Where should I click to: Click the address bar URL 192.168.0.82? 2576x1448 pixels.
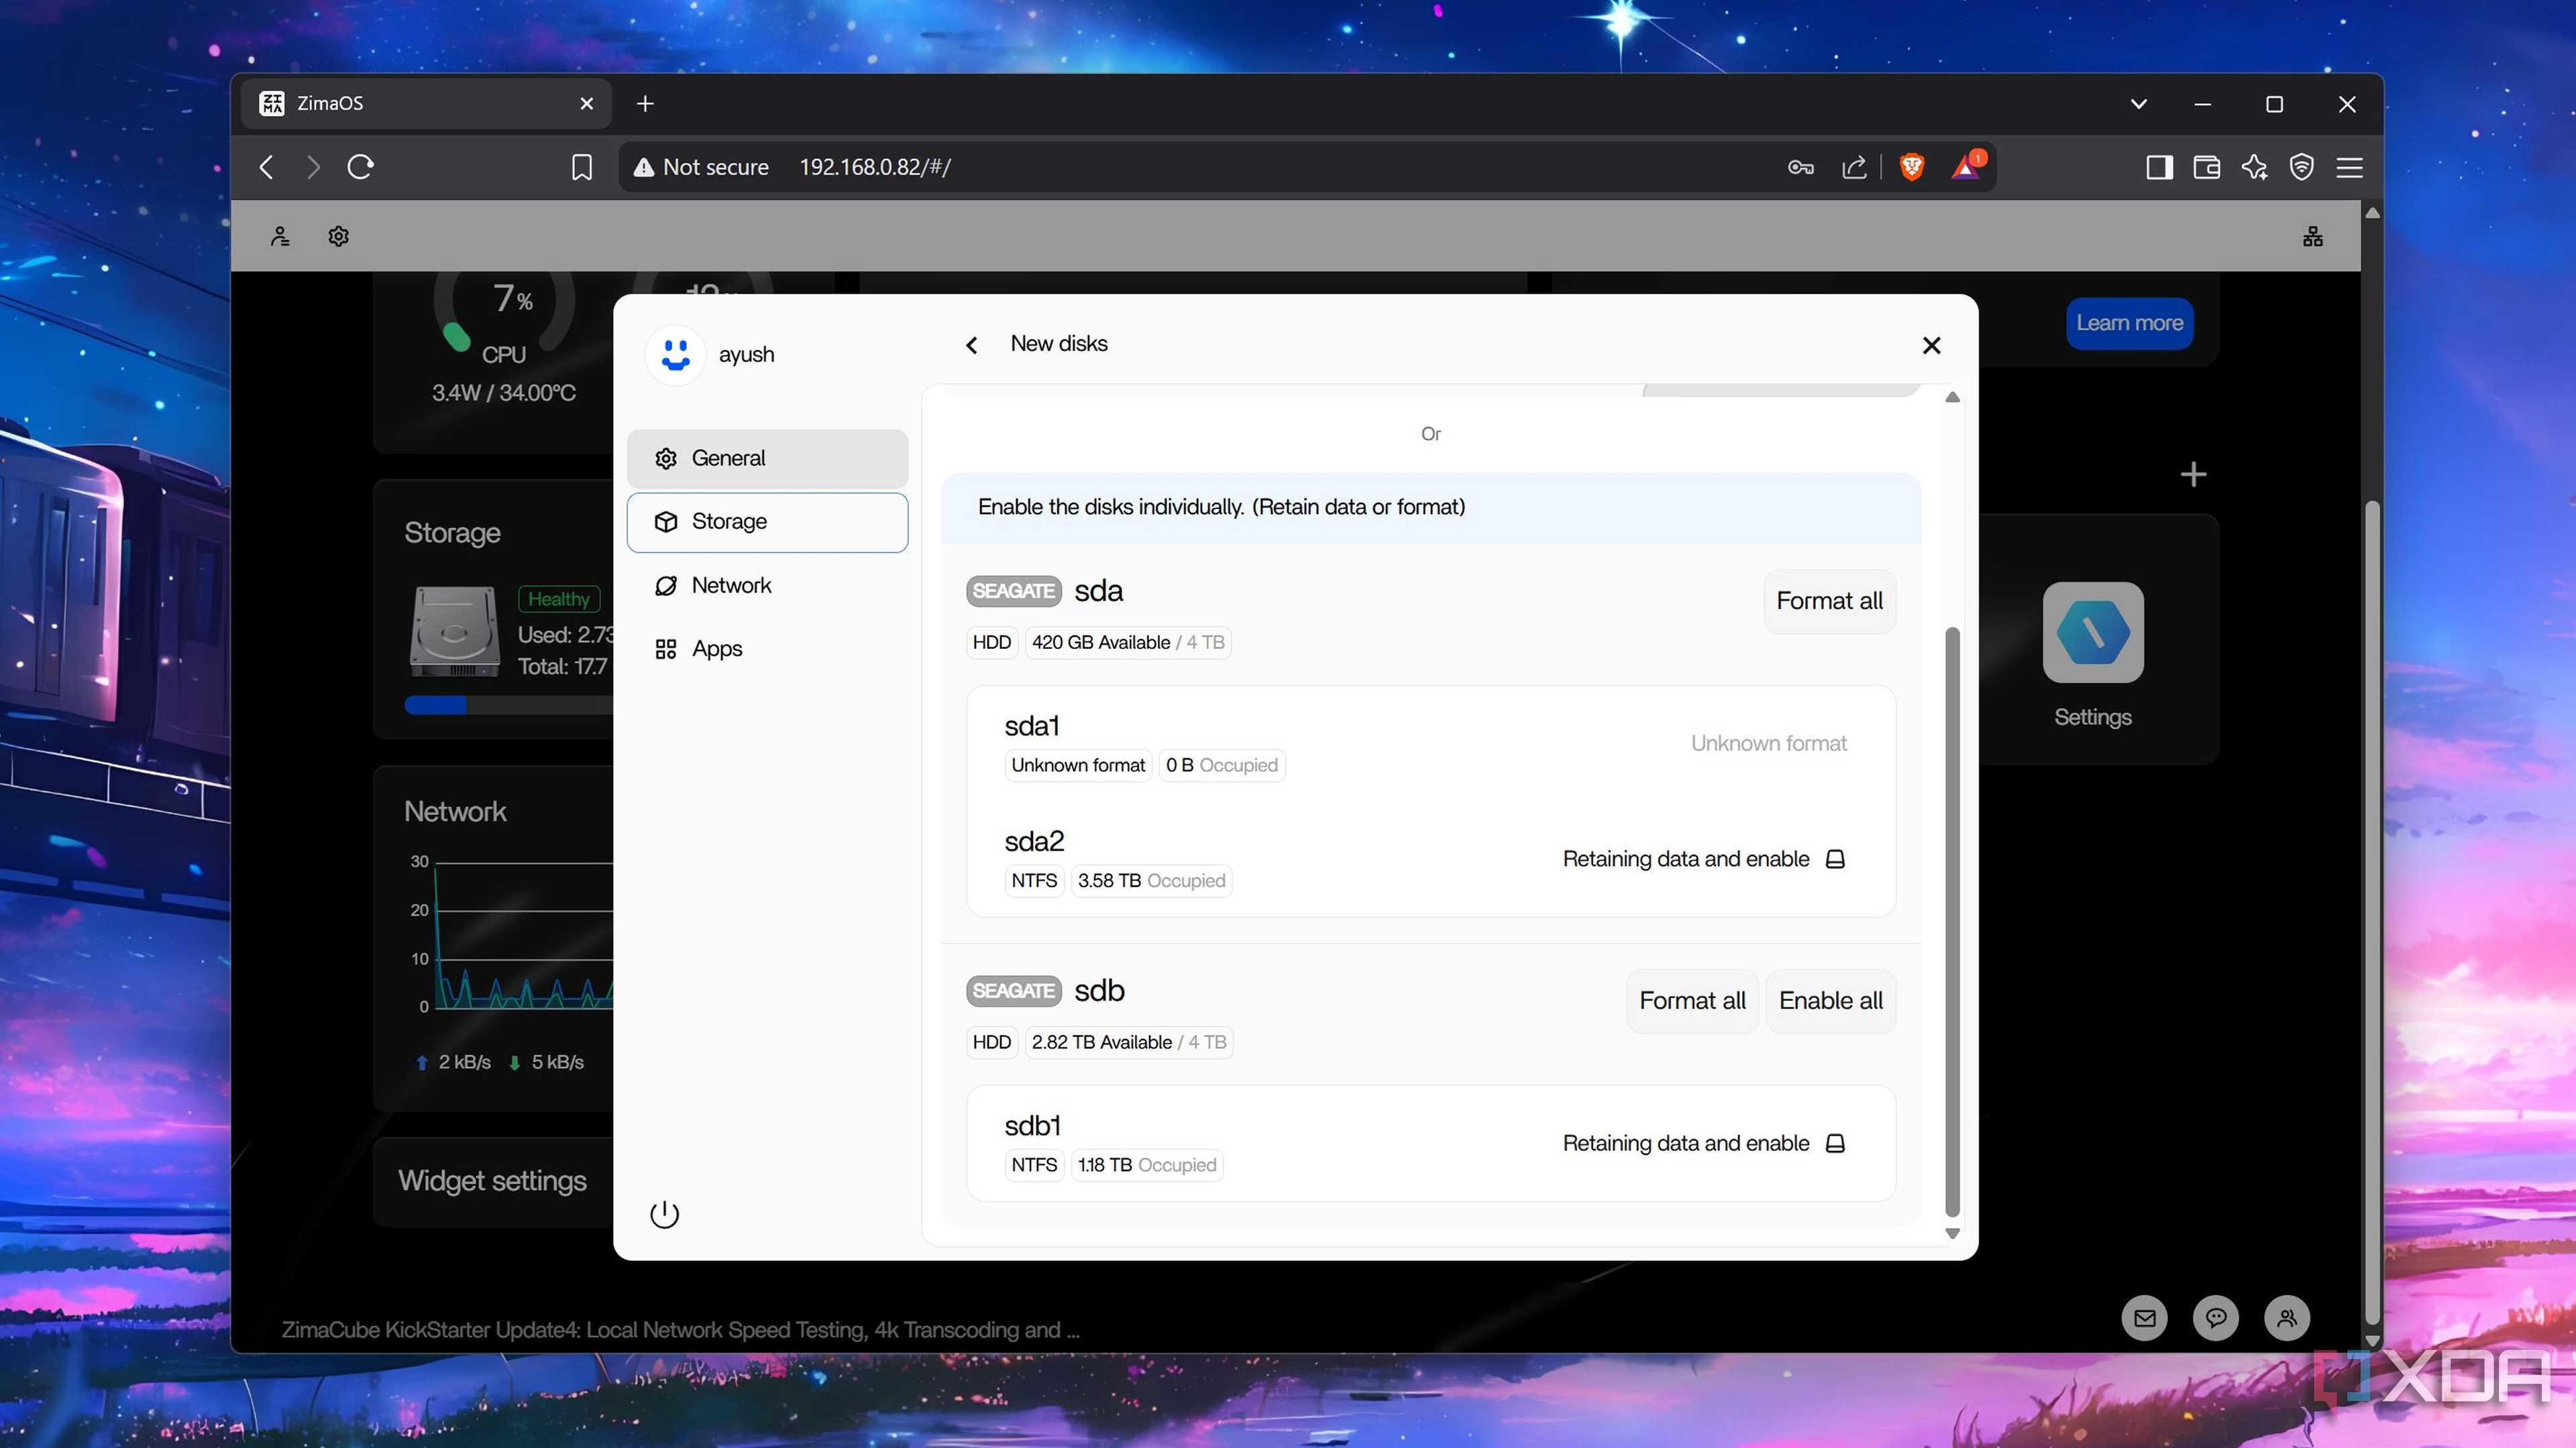[874, 167]
